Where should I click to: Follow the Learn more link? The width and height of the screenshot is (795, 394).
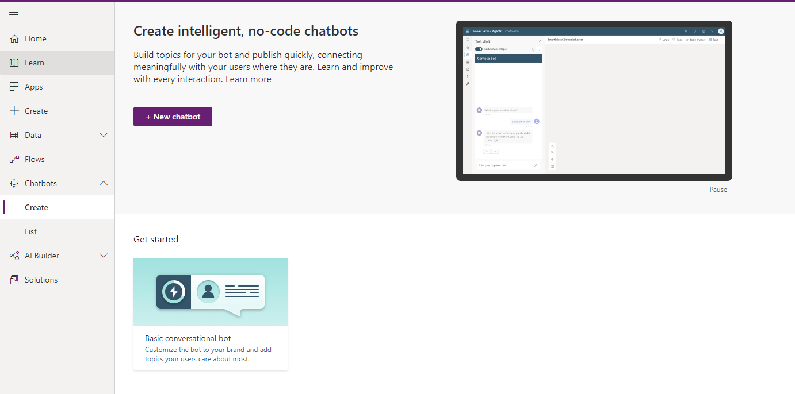pos(248,79)
